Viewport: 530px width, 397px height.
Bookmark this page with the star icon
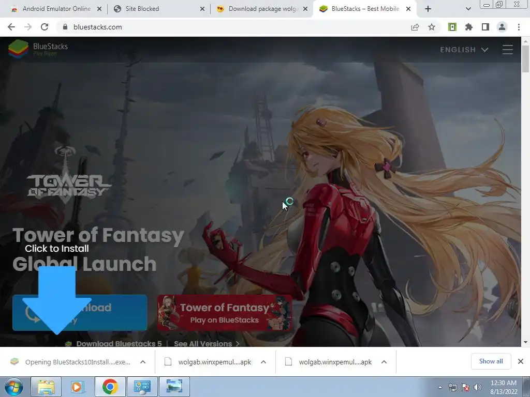432,27
